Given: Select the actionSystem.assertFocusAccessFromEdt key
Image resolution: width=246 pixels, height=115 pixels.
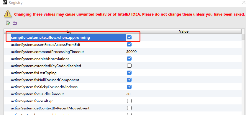Looking at the screenshot, I should coord(45,45).
